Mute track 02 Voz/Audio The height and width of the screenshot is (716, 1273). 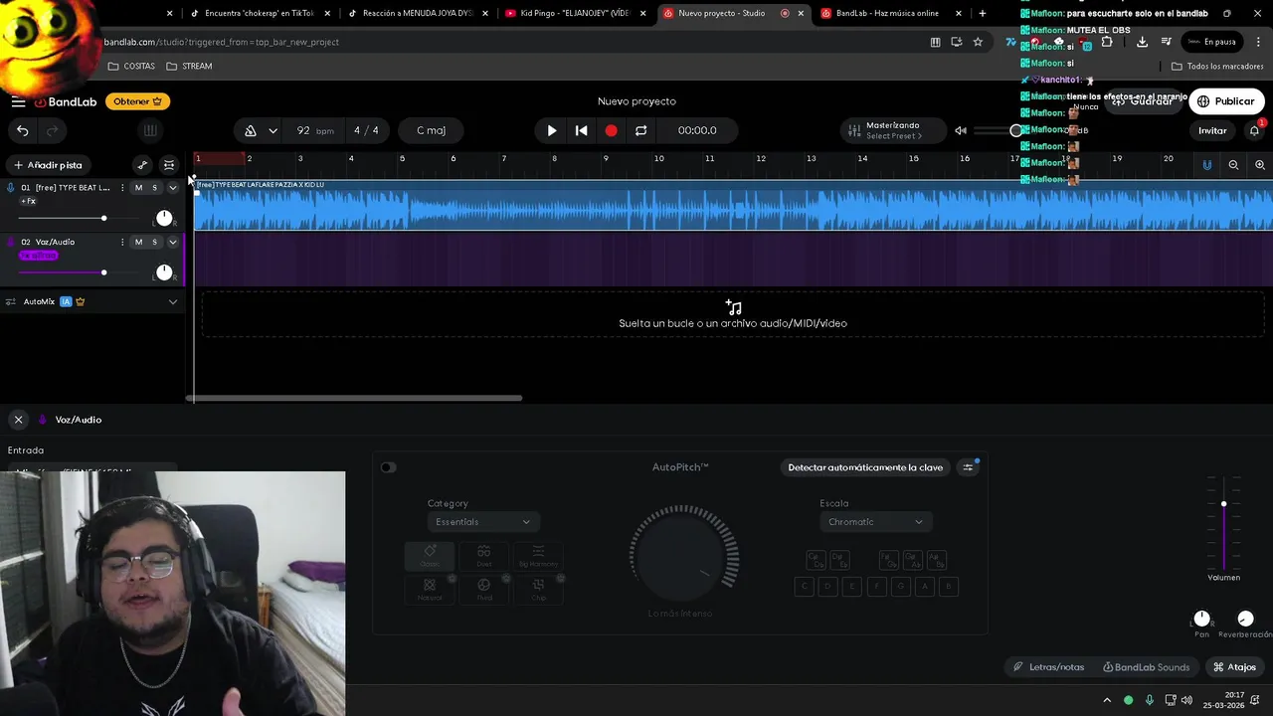click(x=138, y=242)
